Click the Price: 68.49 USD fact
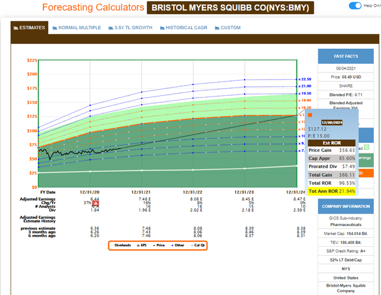The width and height of the screenshot is (381, 295). click(x=346, y=77)
